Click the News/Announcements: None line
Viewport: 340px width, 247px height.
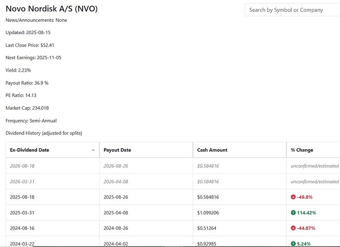pos(36,20)
